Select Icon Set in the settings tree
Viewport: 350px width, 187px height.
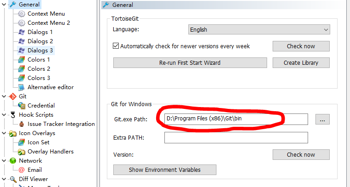38,142
